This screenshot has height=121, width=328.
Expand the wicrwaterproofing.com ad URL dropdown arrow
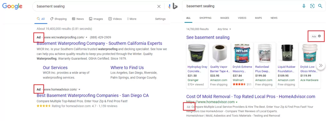[x=86, y=38]
